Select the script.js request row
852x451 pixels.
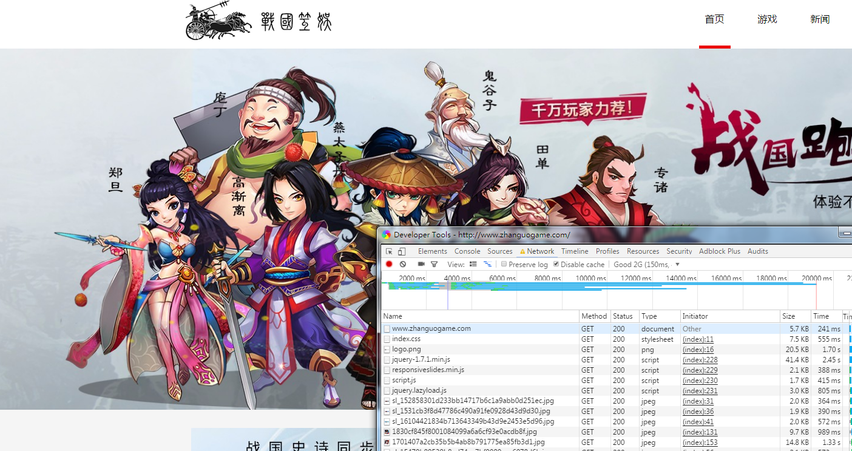click(616, 380)
